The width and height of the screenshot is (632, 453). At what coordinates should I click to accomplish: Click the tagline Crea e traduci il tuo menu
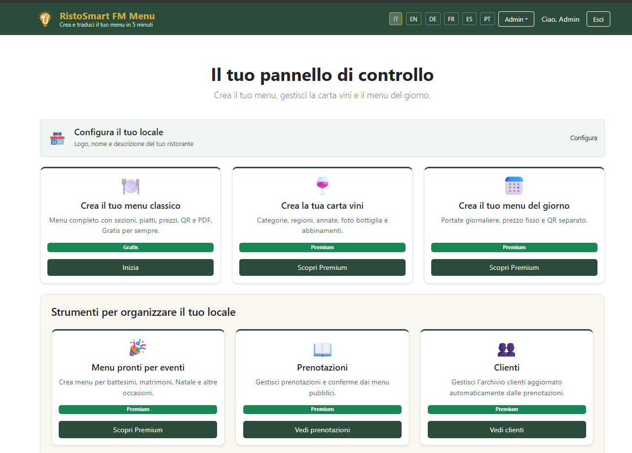tap(106, 25)
